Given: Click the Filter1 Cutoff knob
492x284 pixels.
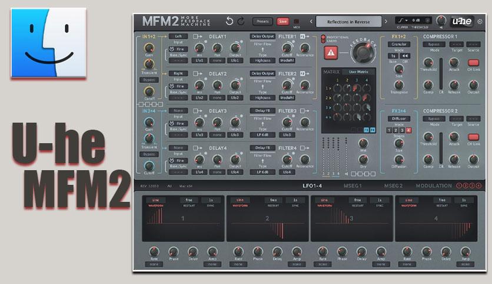Looking at the screenshot, I should pos(287,48).
